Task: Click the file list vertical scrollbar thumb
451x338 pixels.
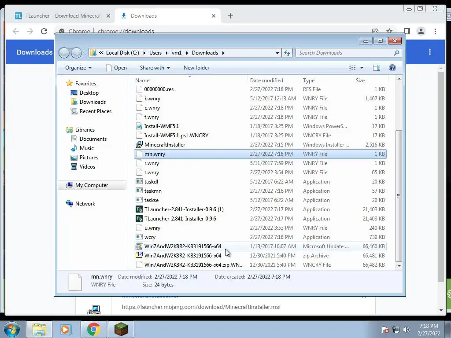Action: (399, 196)
